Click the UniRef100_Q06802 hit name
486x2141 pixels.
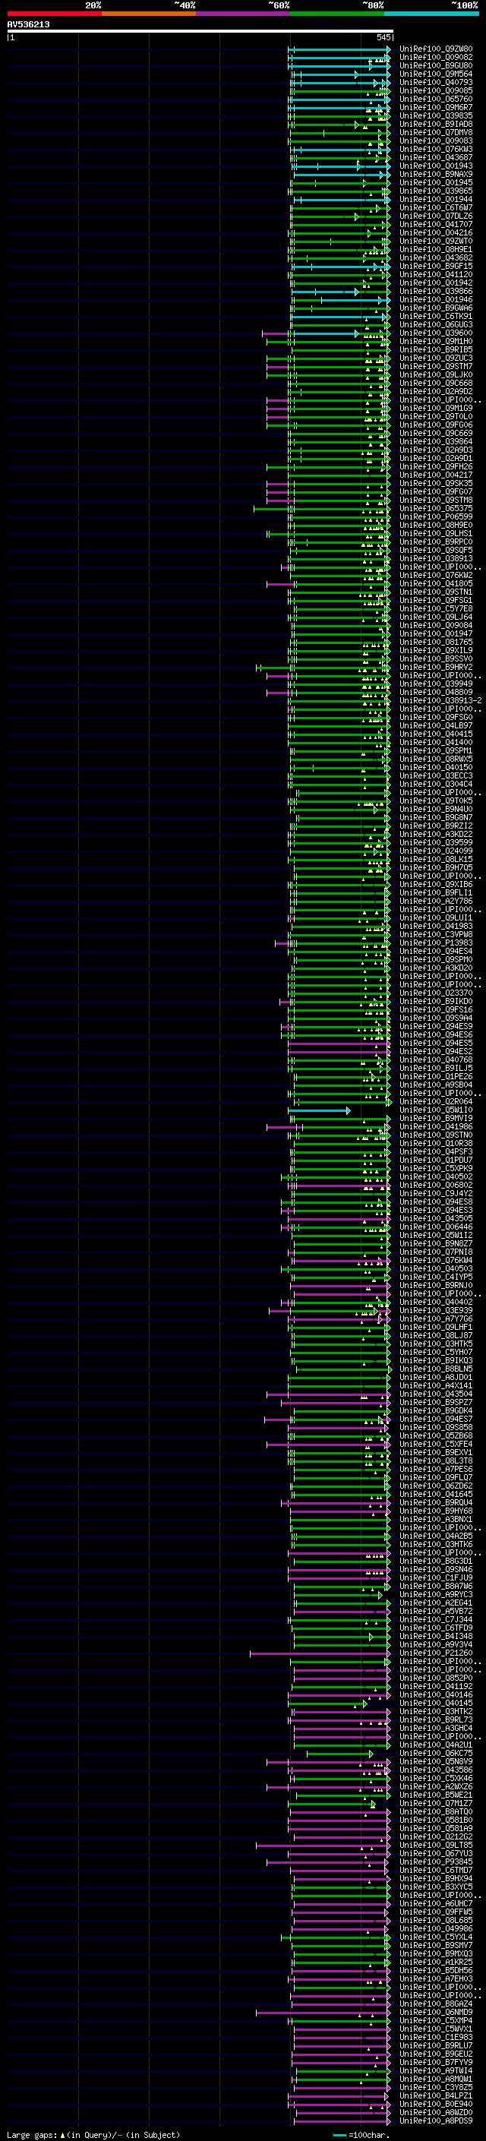point(435,1186)
